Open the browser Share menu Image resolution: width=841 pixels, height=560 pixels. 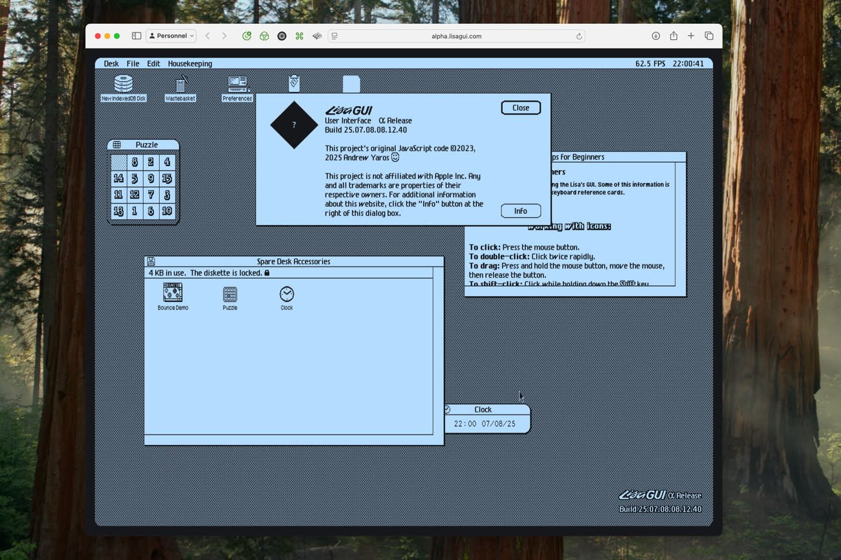pos(673,36)
